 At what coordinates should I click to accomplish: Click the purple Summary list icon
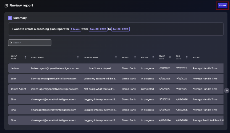(x=10, y=18)
